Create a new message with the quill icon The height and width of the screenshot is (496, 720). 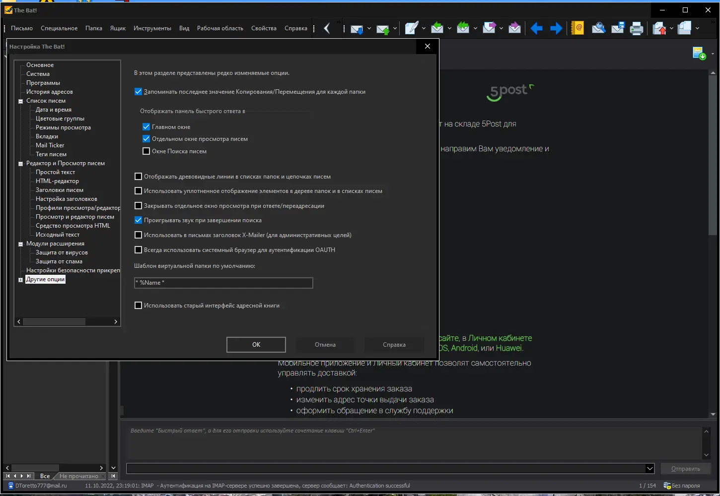point(412,28)
